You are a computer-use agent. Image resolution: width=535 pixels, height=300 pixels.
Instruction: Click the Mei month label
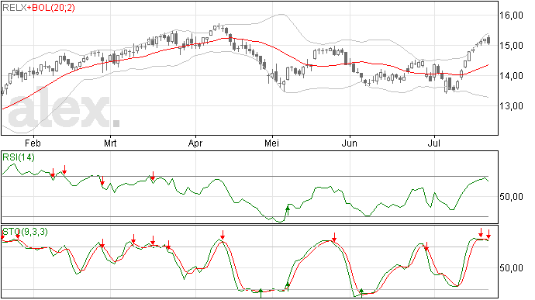click(x=271, y=143)
